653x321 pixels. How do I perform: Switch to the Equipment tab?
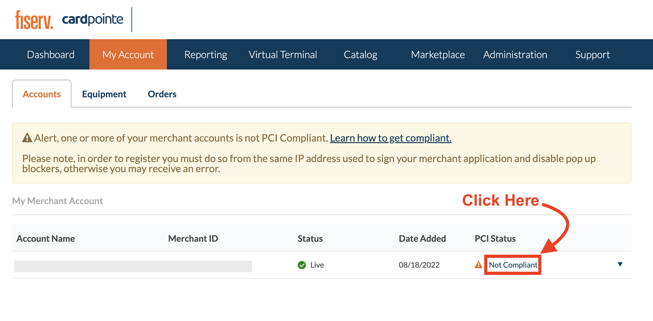[104, 94]
